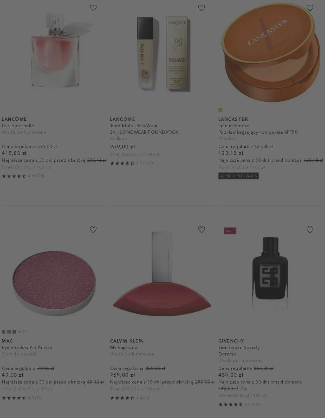Add Lancôme La vie est belle to wishlist

(93, 8)
